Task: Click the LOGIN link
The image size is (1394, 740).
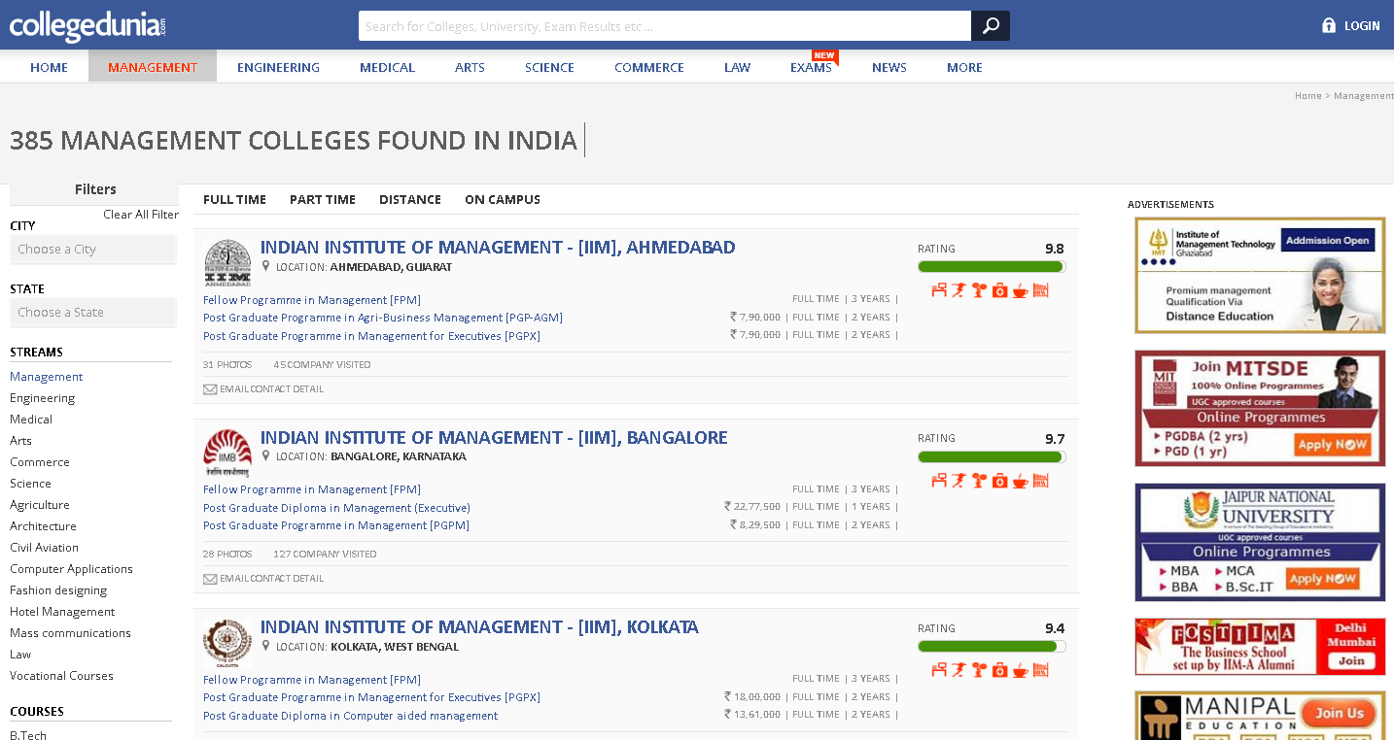Action: 1362,26
